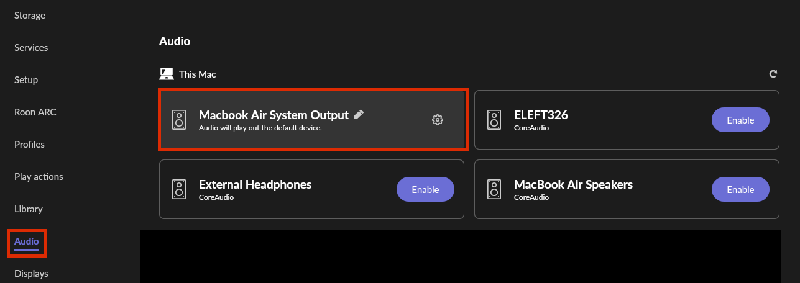800x283 pixels.
Task: Enable the ELEFT326 audio device
Action: (x=740, y=120)
